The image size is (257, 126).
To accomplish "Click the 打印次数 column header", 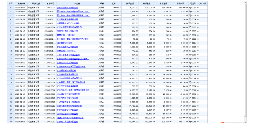I will [x=202, y=3].
